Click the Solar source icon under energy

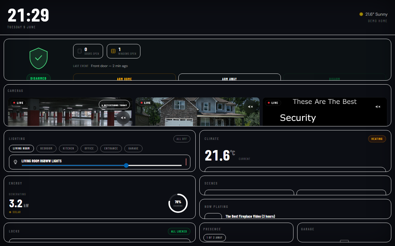10,212
